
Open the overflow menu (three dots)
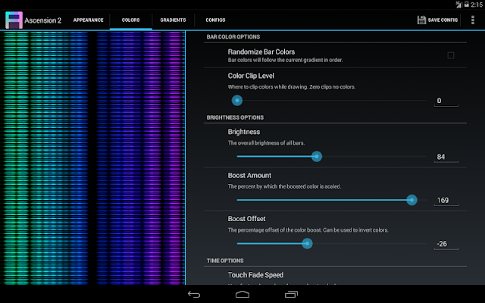(472, 20)
